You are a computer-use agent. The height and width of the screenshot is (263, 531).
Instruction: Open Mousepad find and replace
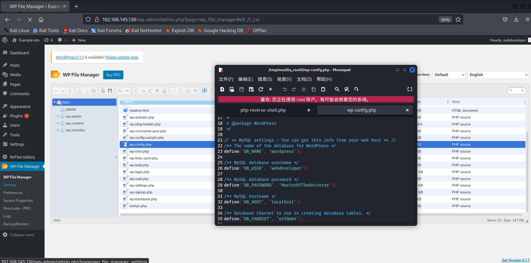[x=347, y=89]
